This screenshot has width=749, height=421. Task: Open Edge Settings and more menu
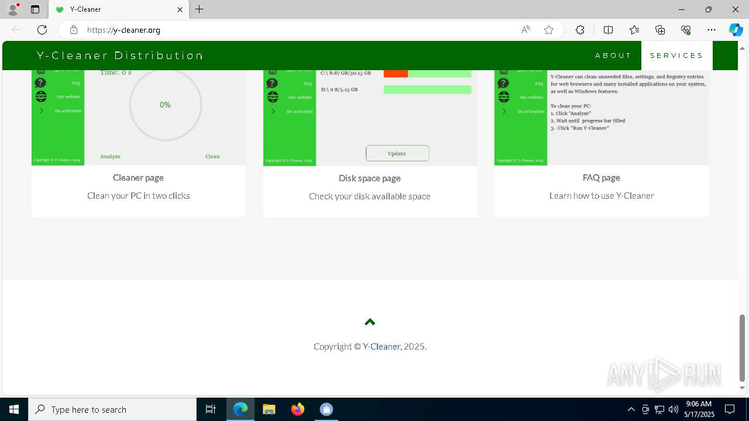(x=712, y=30)
